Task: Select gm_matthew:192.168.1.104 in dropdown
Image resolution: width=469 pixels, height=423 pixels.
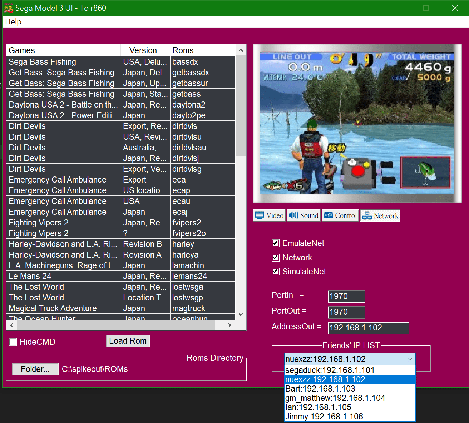Action: [x=350, y=398]
